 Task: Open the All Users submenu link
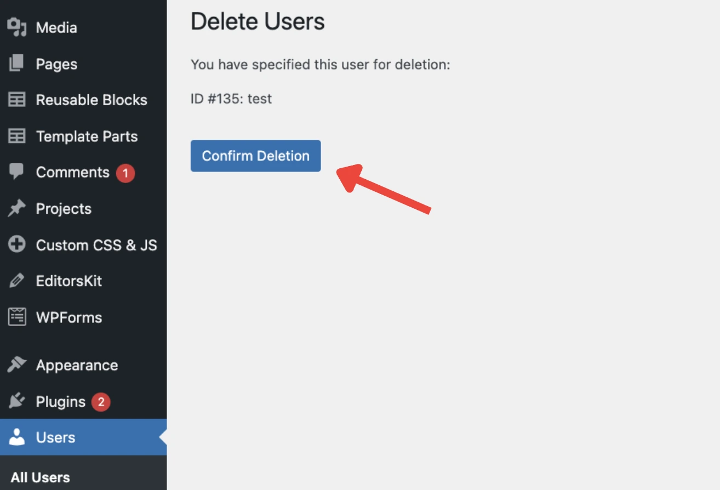(41, 477)
